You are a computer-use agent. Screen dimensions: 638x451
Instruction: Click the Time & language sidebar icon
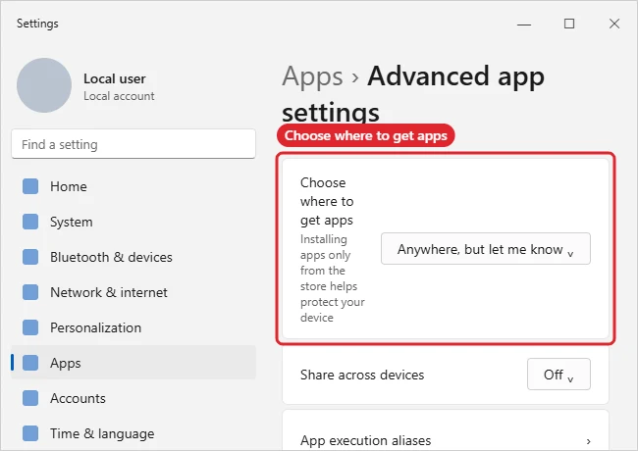pos(30,433)
